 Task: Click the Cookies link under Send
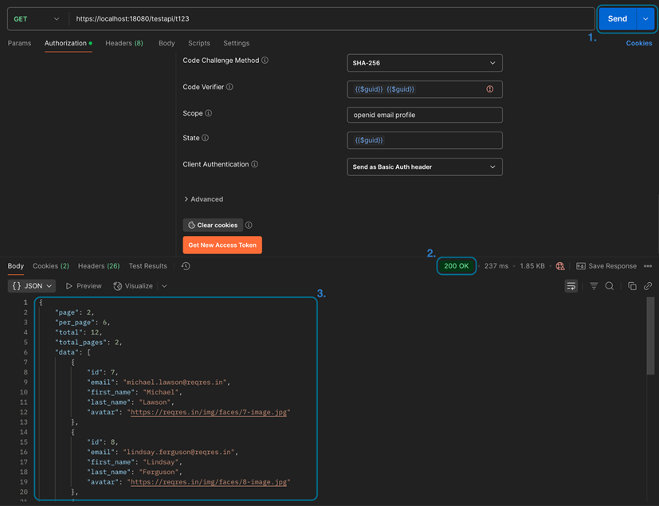(638, 43)
